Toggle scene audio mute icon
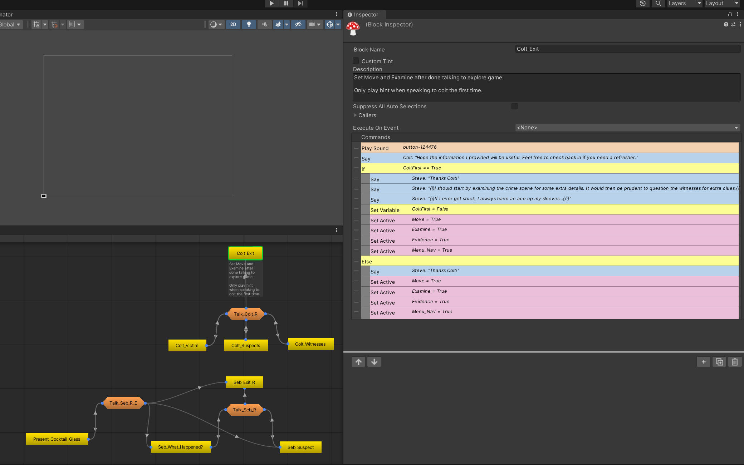744x465 pixels. pyautogui.click(x=265, y=24)
